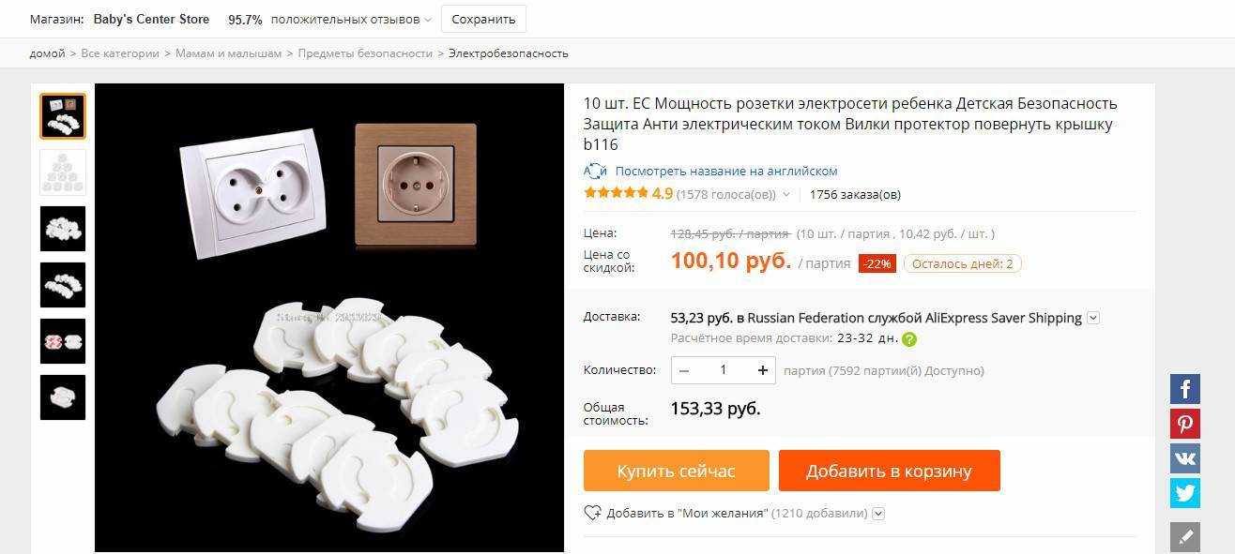Share the product on Pinterest
1235x554 pixels.
(x=1185, y=424)
